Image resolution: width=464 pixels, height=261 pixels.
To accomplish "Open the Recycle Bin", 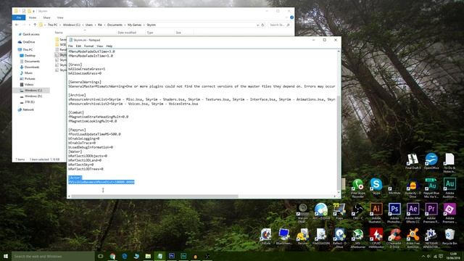I will coord(449,237).
